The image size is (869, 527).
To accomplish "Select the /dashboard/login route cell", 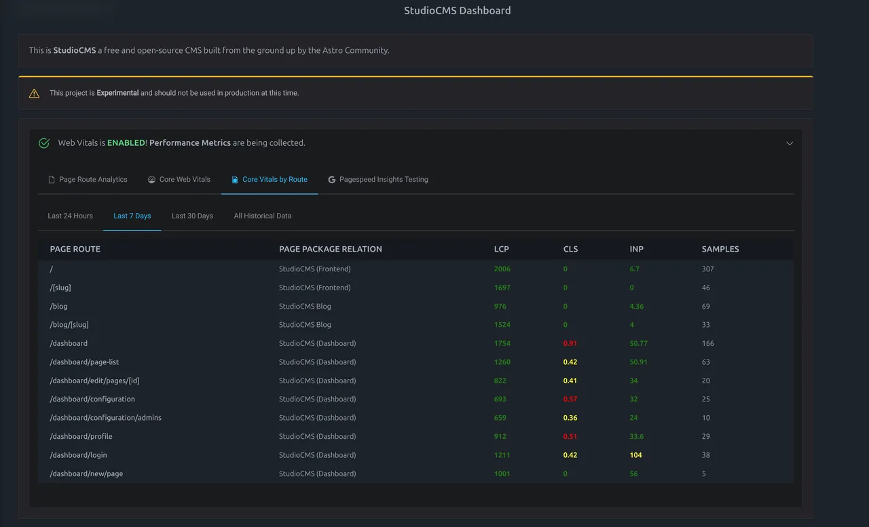I will (x=78, y=455).
